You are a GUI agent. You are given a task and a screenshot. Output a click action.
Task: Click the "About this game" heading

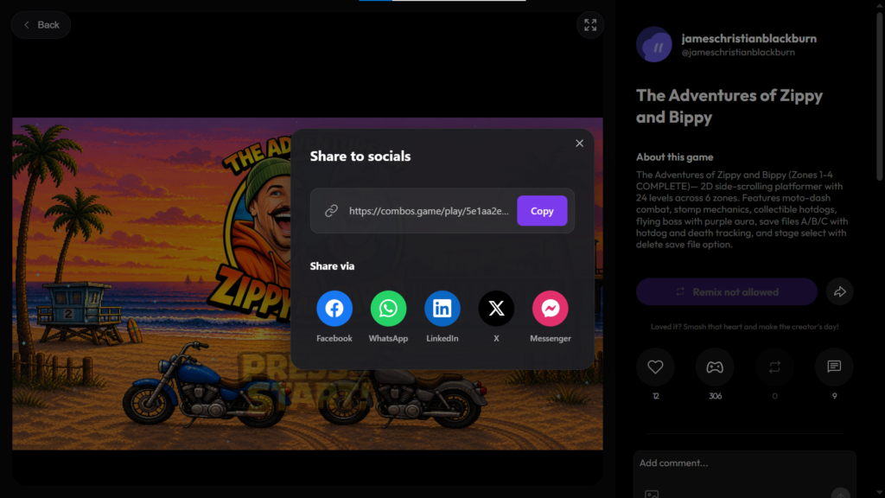coord(674,157)
